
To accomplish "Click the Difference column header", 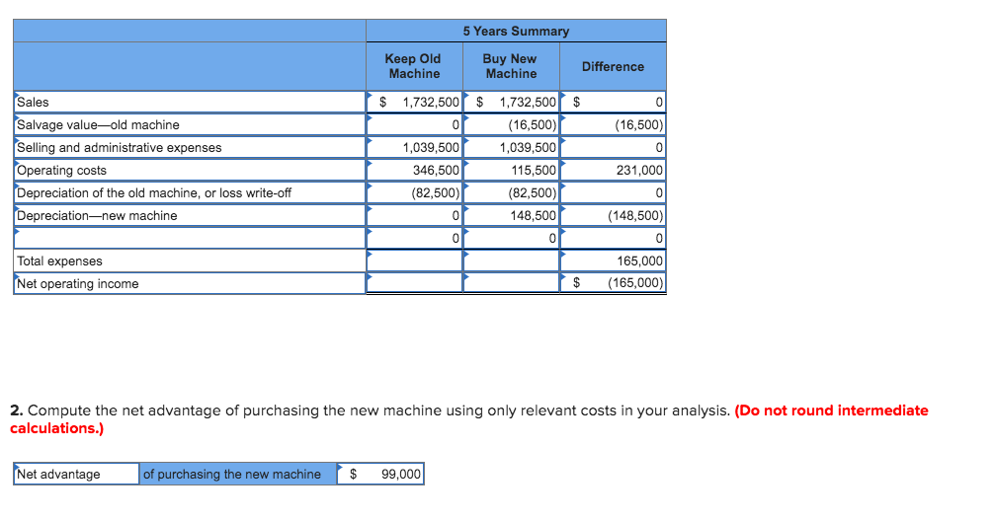I will [613, 66].
